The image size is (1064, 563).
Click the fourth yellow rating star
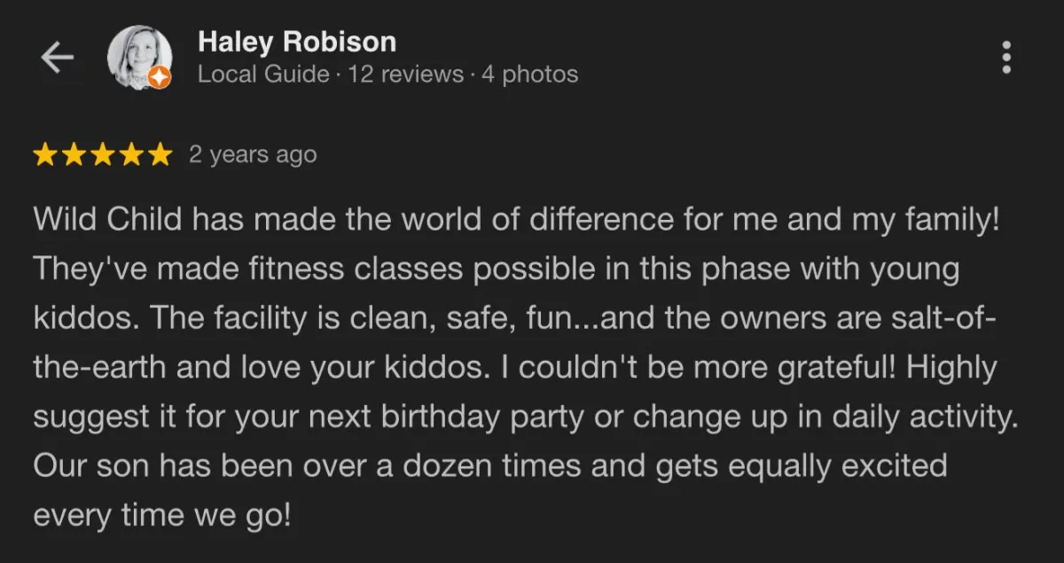(130, 155)
